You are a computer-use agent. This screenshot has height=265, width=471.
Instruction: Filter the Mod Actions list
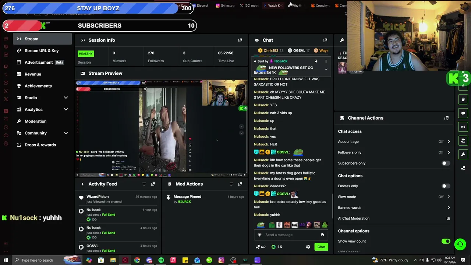click(231, 184)
